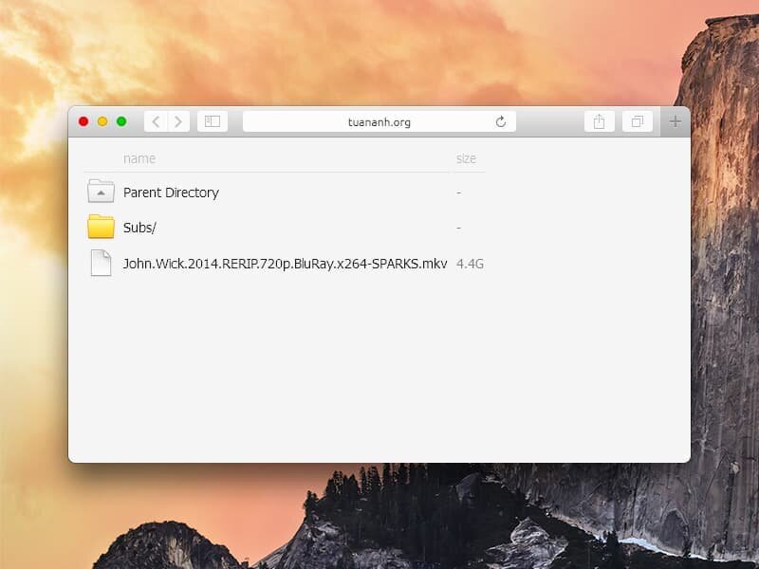Screen dimensions: 759x569
Task: Click the forward navigation arrow
Action: tap(179, 121)
